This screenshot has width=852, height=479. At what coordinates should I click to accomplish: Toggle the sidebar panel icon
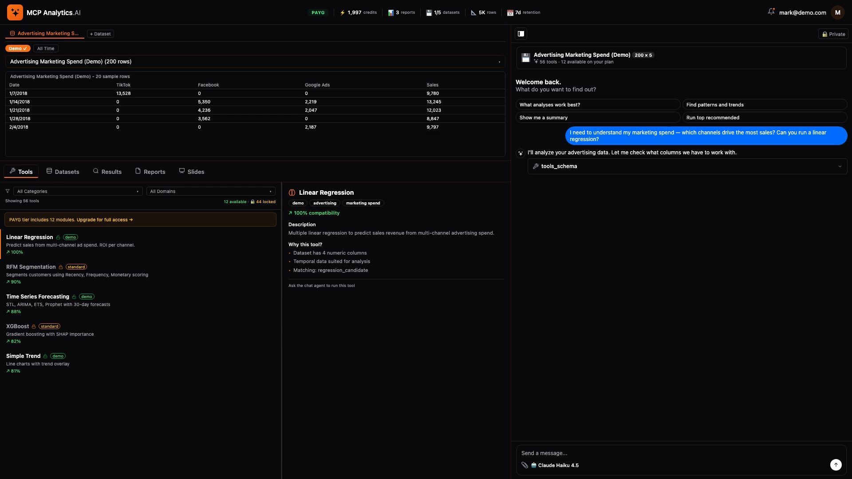point(521,34)
